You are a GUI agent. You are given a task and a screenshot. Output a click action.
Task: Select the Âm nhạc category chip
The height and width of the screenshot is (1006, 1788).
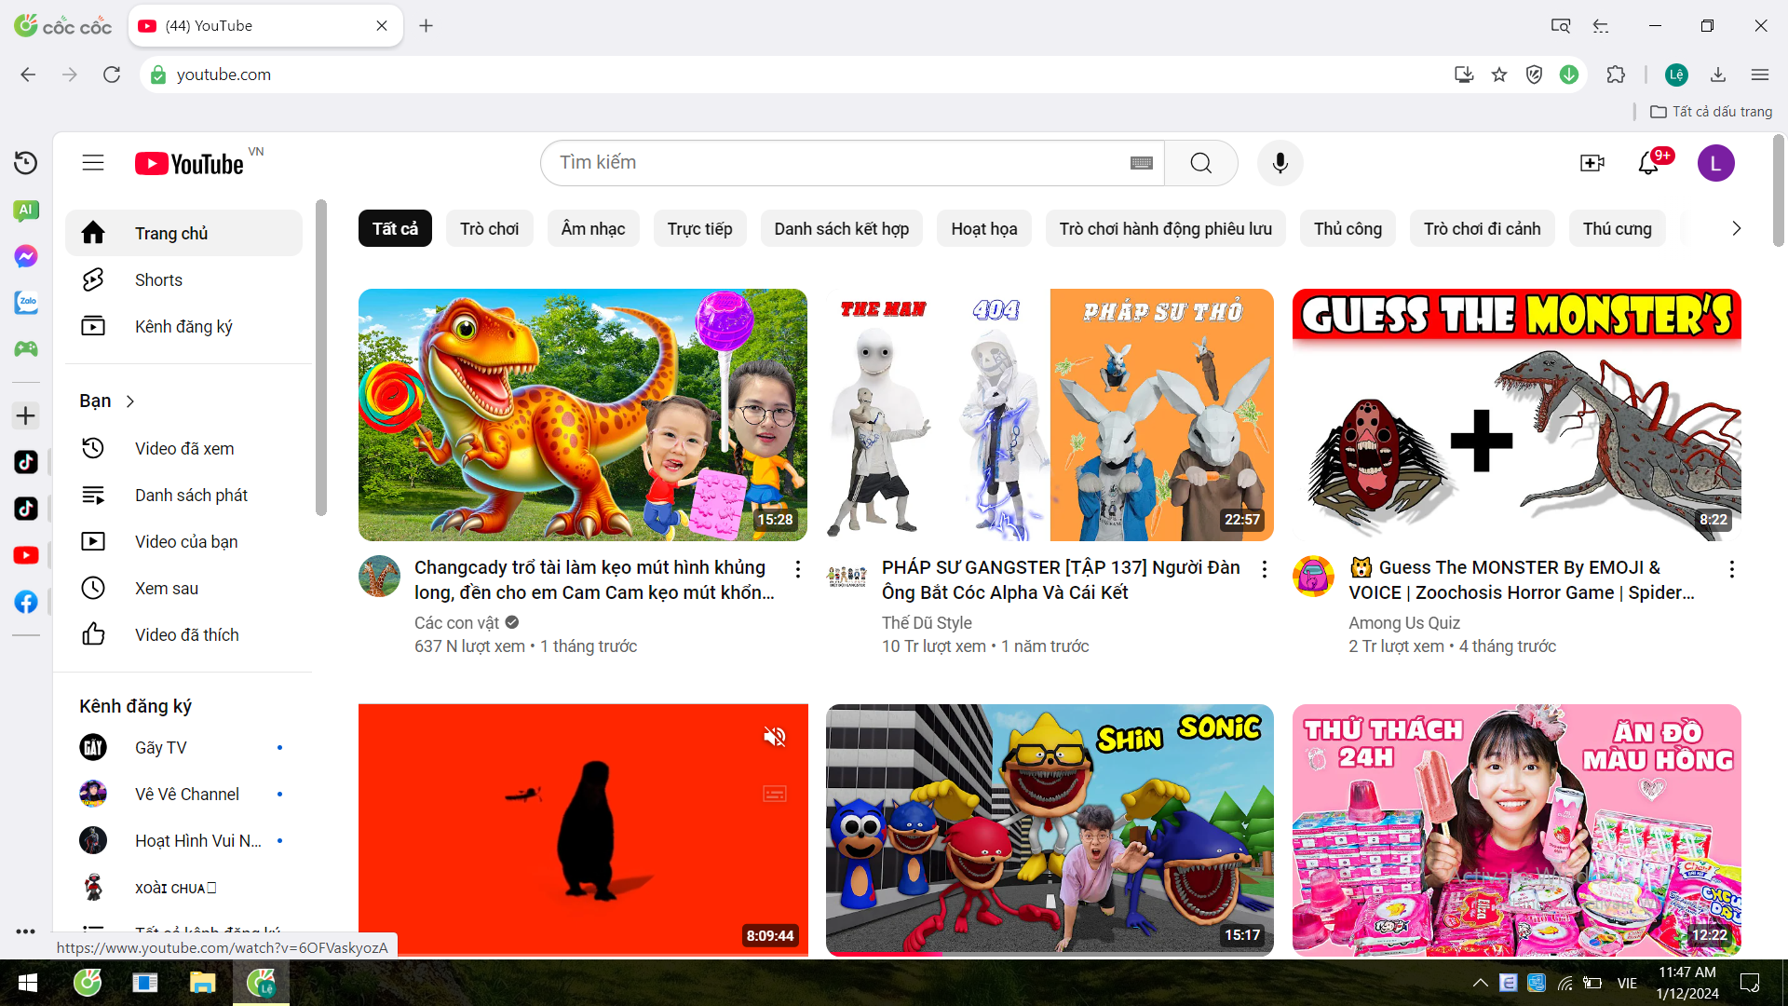(x=592, y=228)
